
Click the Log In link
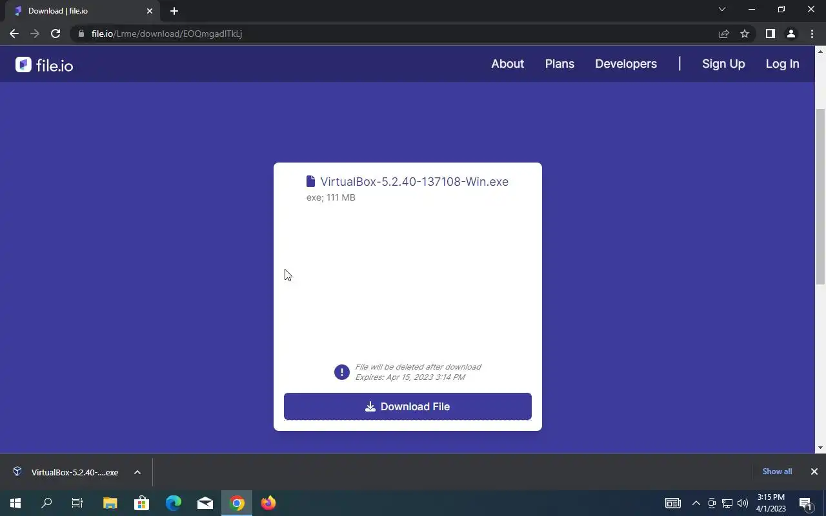(x=782, y=64)
